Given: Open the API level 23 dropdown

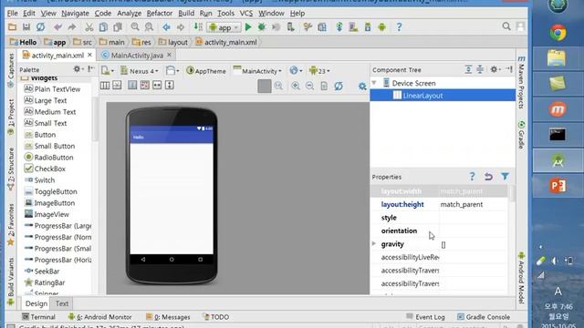Looking at the screenshot, I should click(319, 71).
